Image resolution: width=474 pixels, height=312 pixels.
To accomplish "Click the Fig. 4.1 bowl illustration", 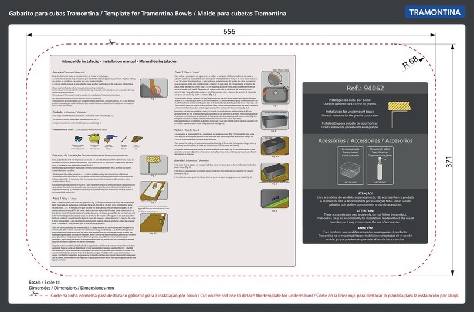I will 275,120.
